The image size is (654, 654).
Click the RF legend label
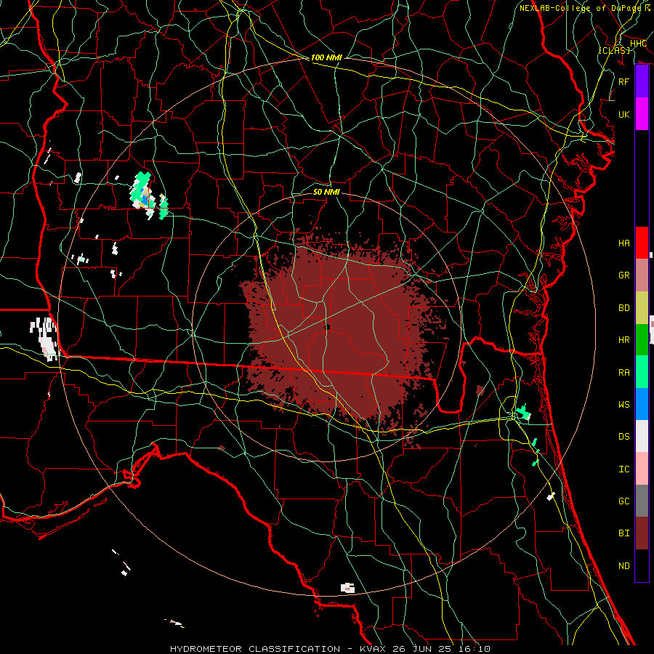point(623,81)
